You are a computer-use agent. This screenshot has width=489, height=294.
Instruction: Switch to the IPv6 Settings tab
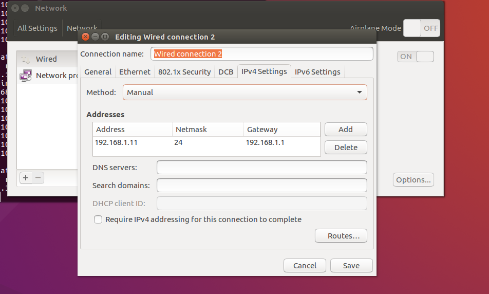click(x=317, y=72)
